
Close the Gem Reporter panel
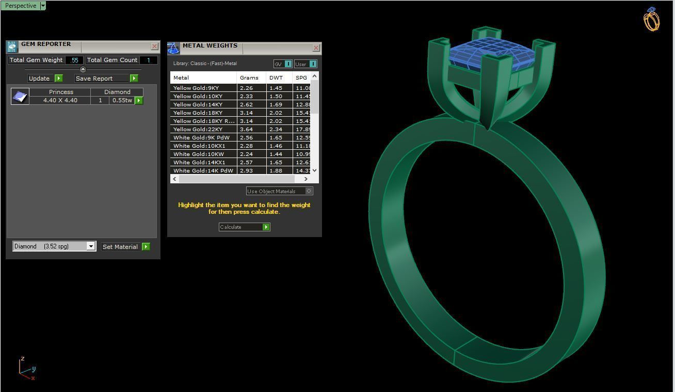tap(154, 46)
